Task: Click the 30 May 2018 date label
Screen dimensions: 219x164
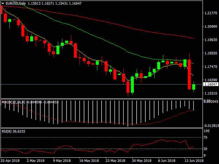Action: click(142, 161)
